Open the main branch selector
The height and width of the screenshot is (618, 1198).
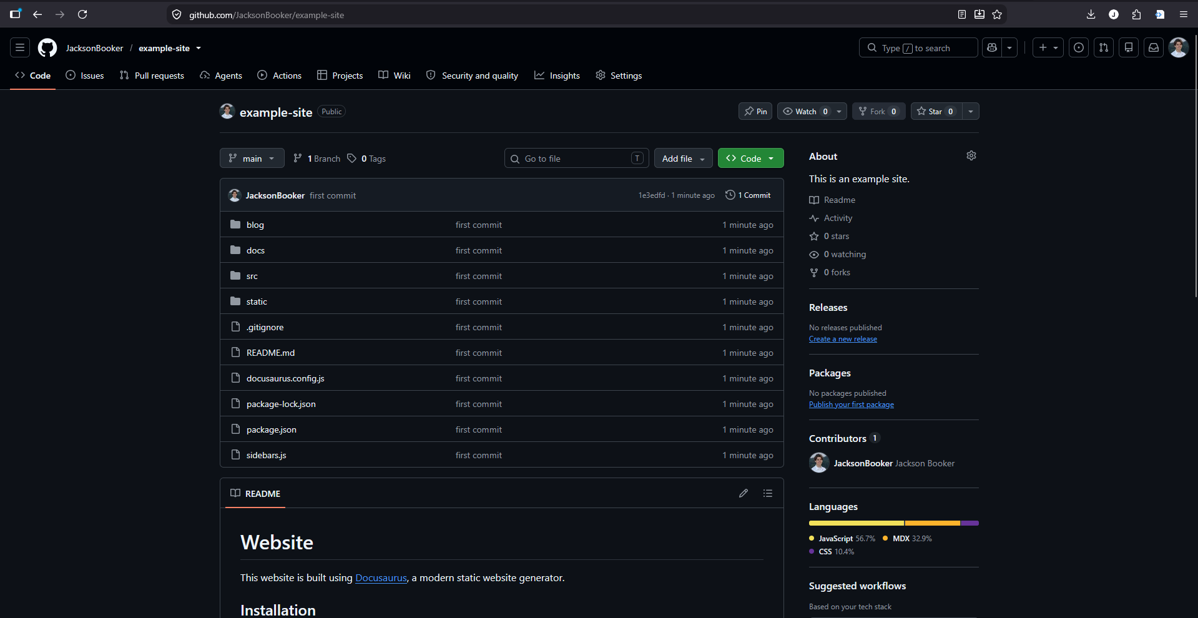pyautogui.click(x=252, y=158)
